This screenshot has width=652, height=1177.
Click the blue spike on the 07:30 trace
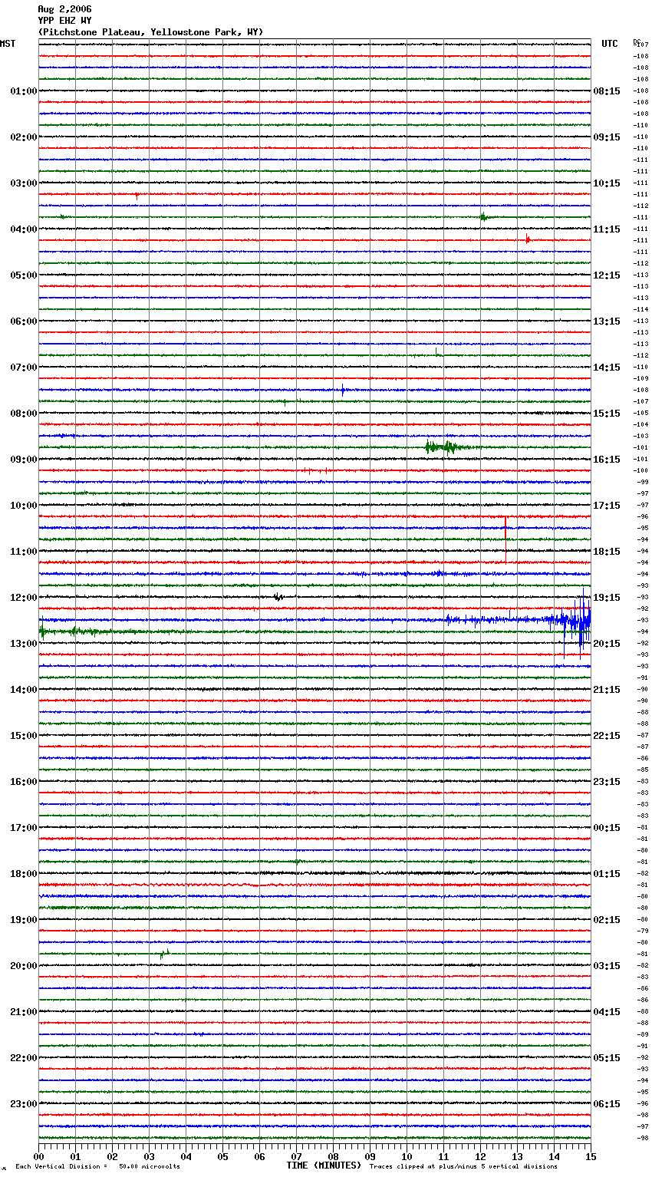click(x=342, y=390)
